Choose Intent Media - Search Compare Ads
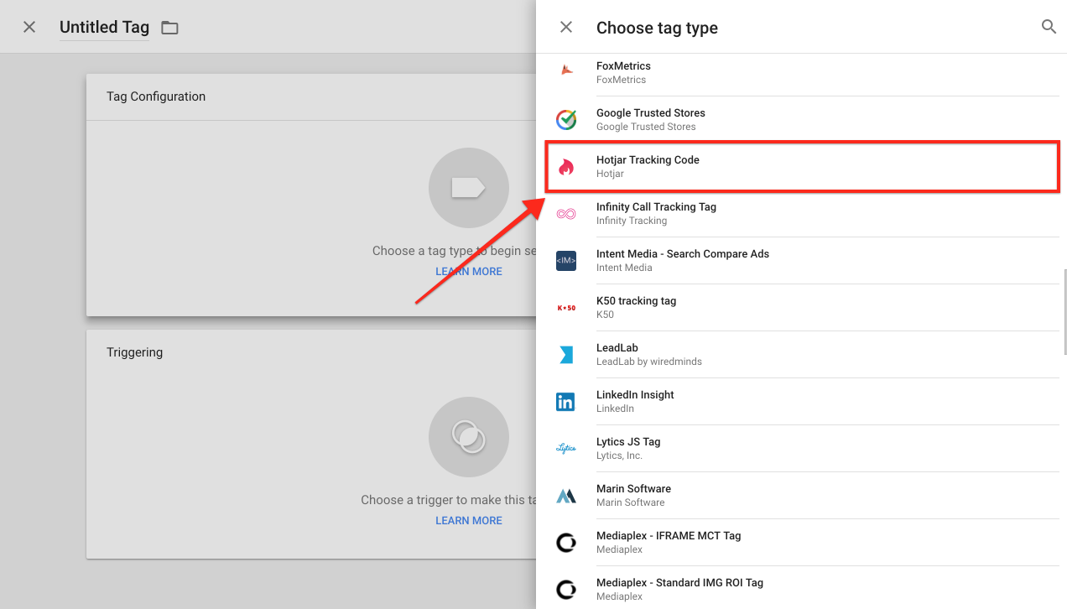Viewport: 1067px width, 609px height. [802, 260]
